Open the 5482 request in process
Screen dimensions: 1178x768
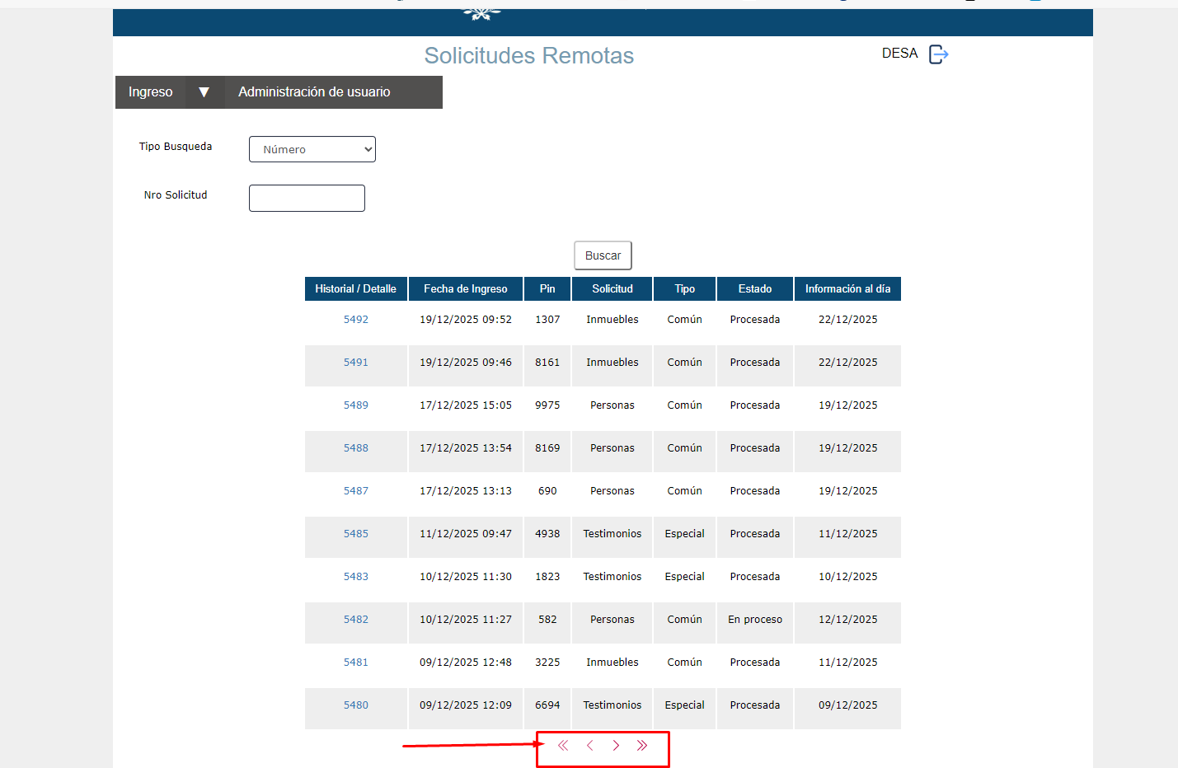pos(355,619)
